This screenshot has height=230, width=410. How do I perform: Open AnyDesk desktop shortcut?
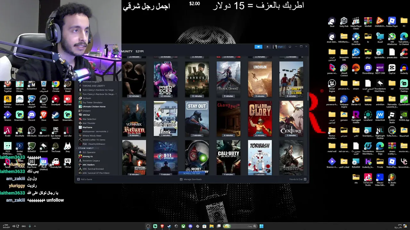point(68,101)
